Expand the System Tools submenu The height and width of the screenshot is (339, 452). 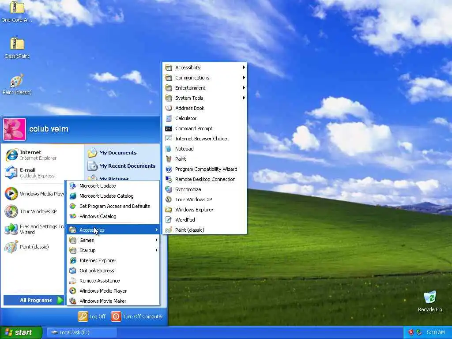click(x=205, y=98)
